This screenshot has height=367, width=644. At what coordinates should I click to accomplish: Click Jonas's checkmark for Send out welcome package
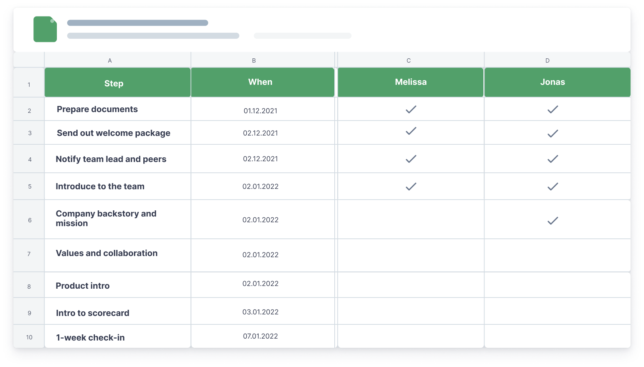[x=553, y=134]
